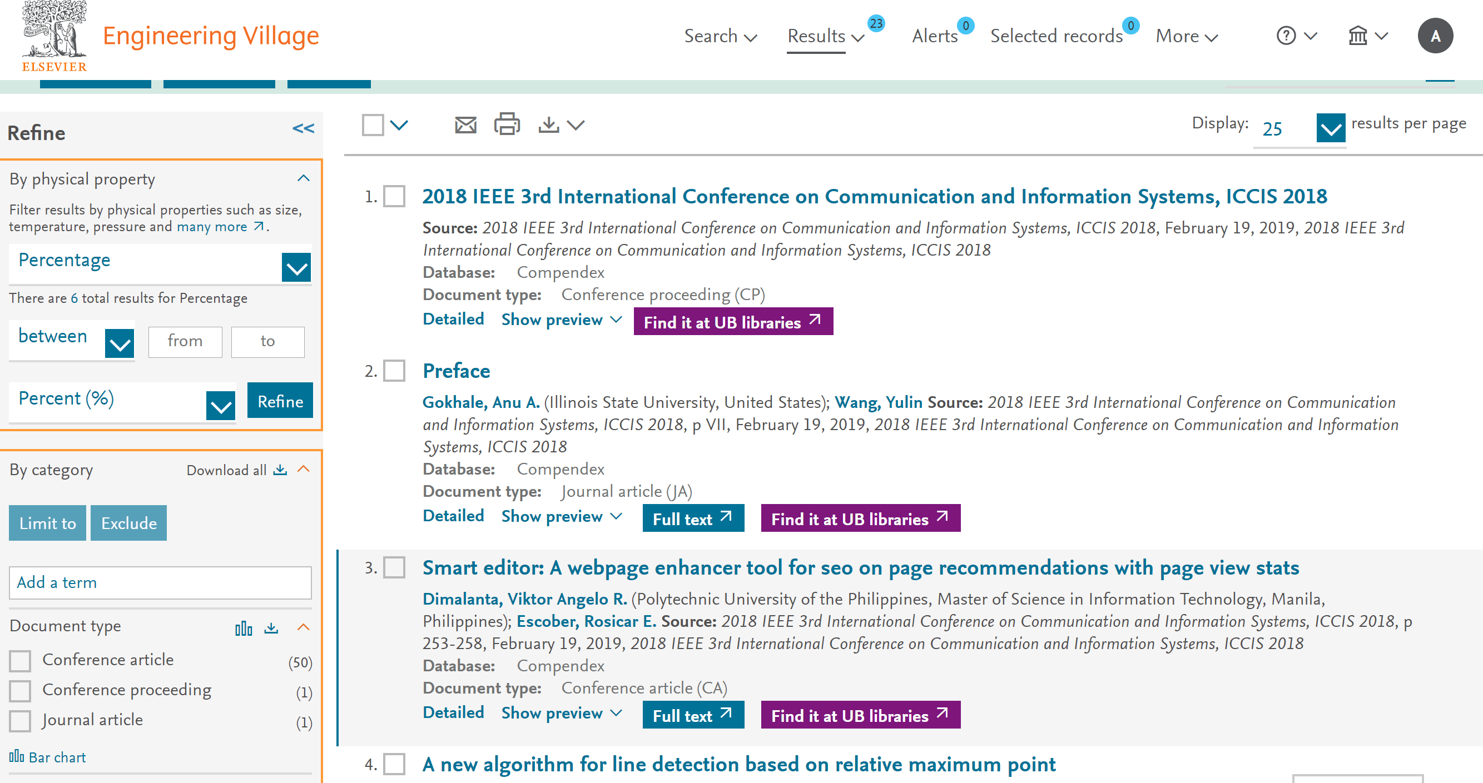Find Smart editor at UB libraries
The image size is (1483, 783).
pyautogui.click(x=861, y=715)
